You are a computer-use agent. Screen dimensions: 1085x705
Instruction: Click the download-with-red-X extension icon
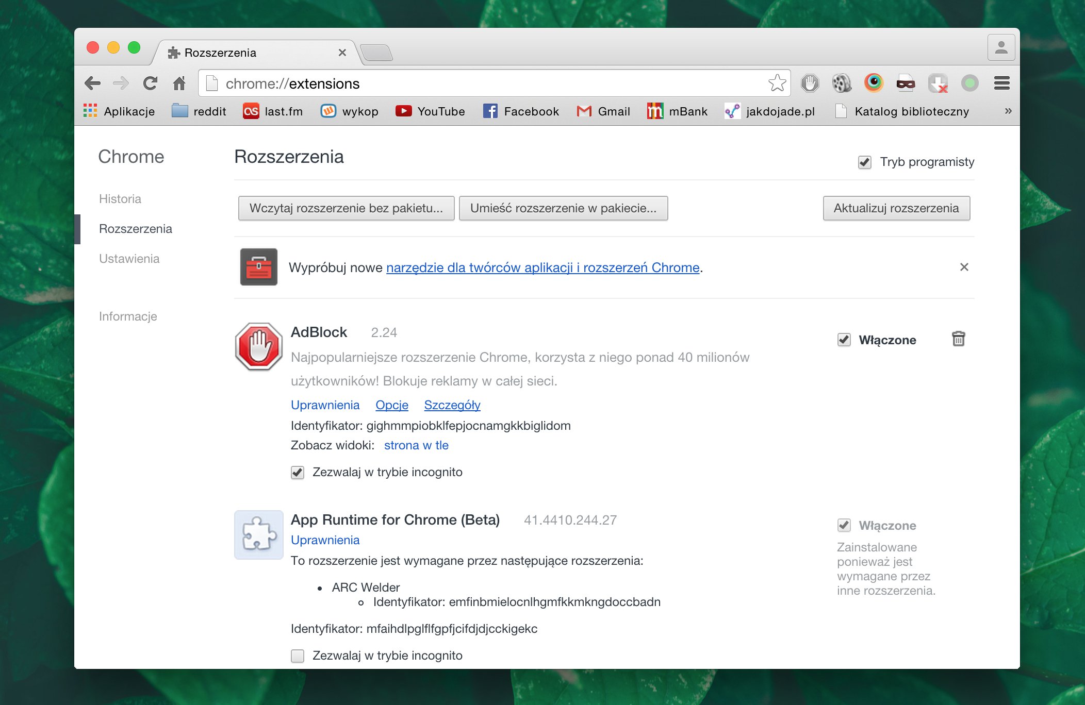coord(938,83)
